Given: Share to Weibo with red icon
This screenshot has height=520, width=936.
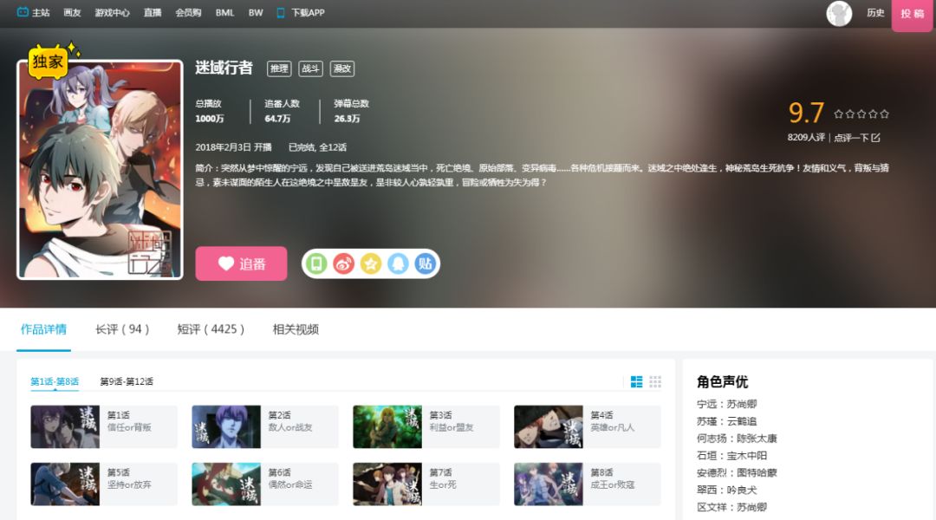Looking at the screenshot, I should (x=343, y=263).
